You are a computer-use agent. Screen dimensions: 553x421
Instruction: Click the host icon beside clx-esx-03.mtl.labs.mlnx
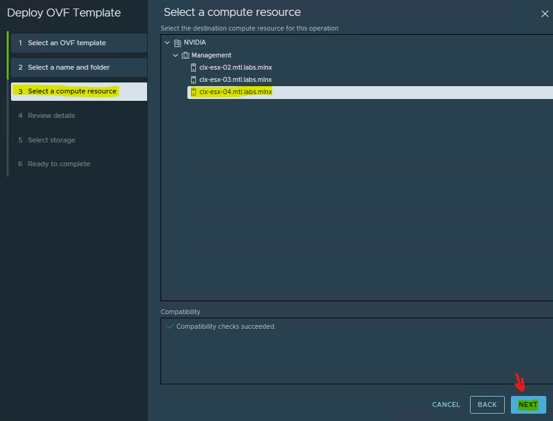(x=193, y=80)
